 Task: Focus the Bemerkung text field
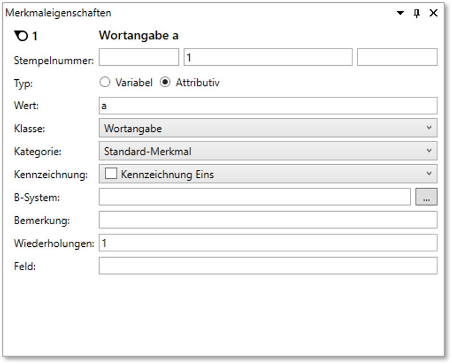click(x=267, y=220)
